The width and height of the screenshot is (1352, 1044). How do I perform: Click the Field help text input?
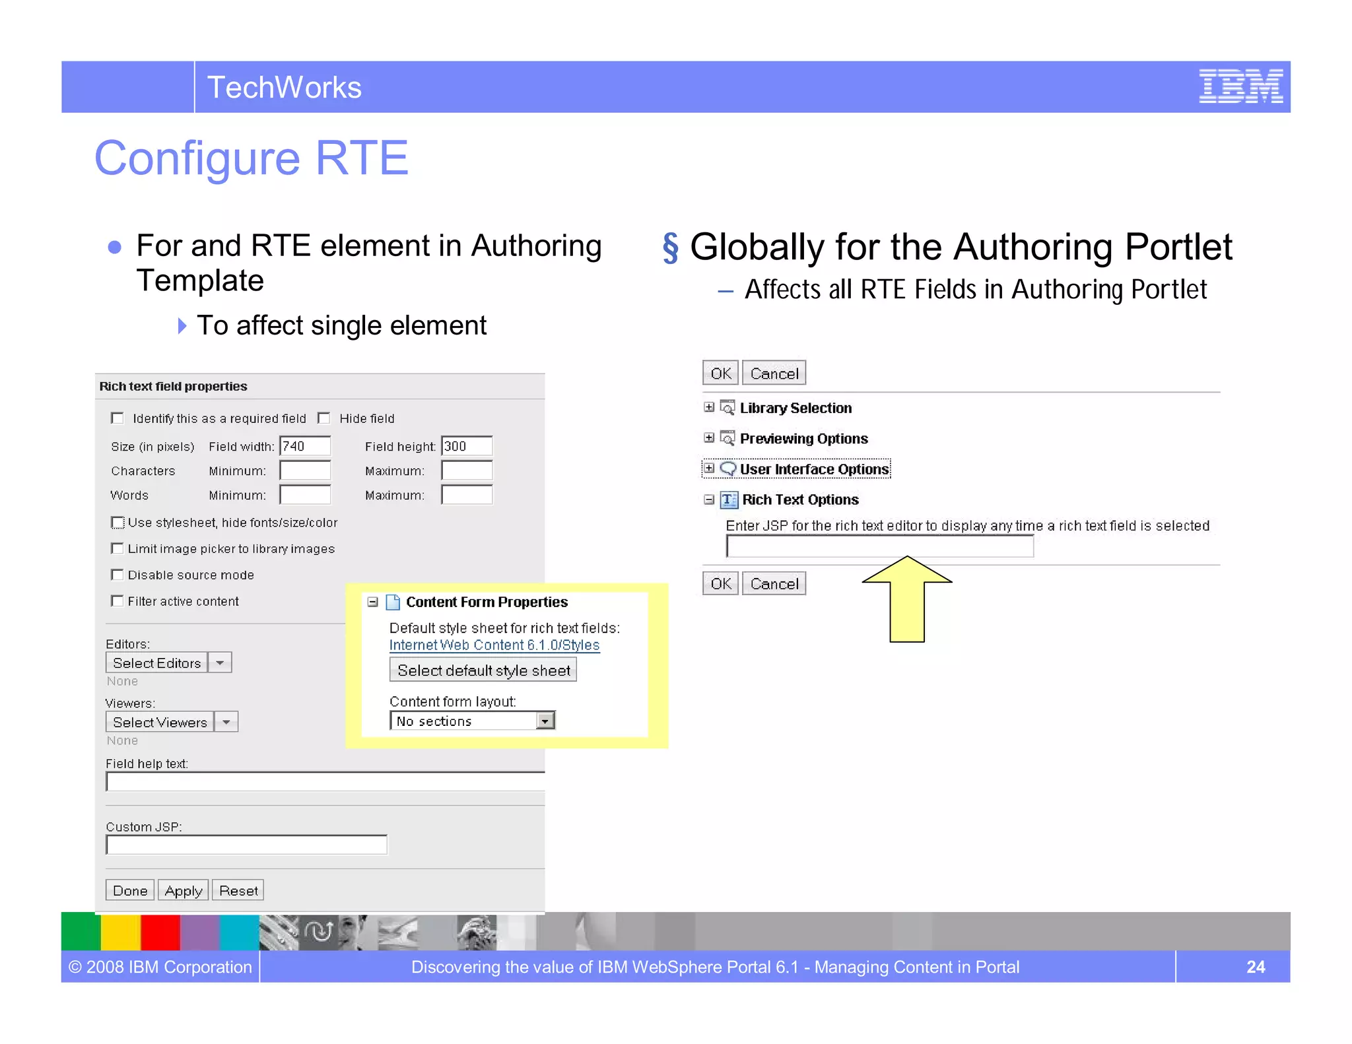tap(325, 781)
